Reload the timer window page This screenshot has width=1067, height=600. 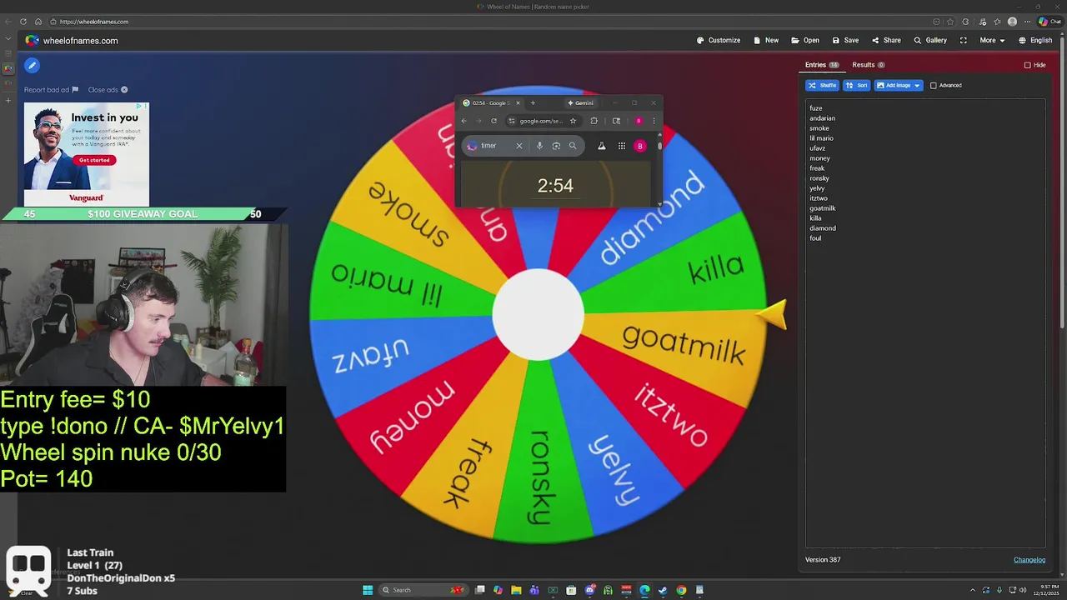pyautogui.click(x=493, y=121)
